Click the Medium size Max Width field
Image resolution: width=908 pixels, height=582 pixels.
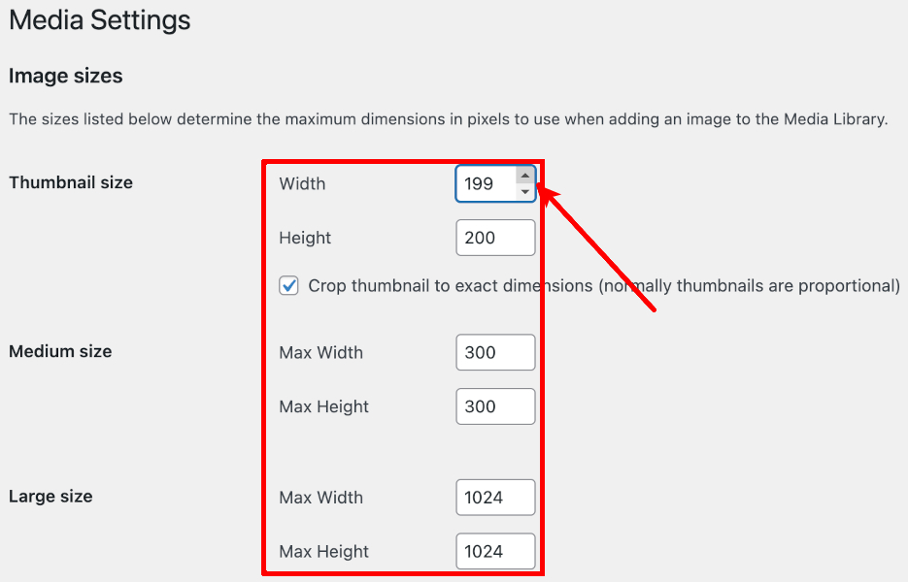[495, 352]
